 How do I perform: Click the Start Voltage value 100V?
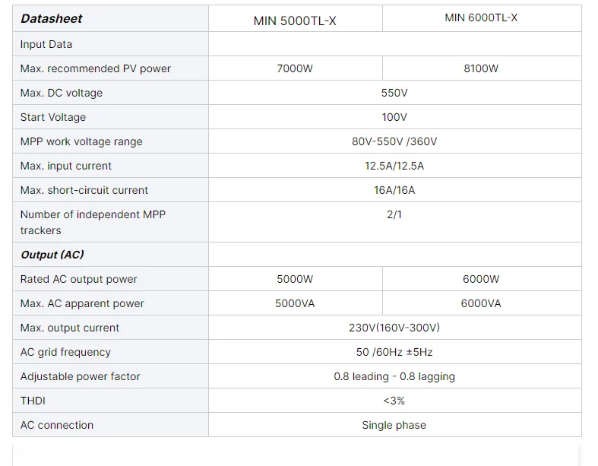tap(394, 117)
